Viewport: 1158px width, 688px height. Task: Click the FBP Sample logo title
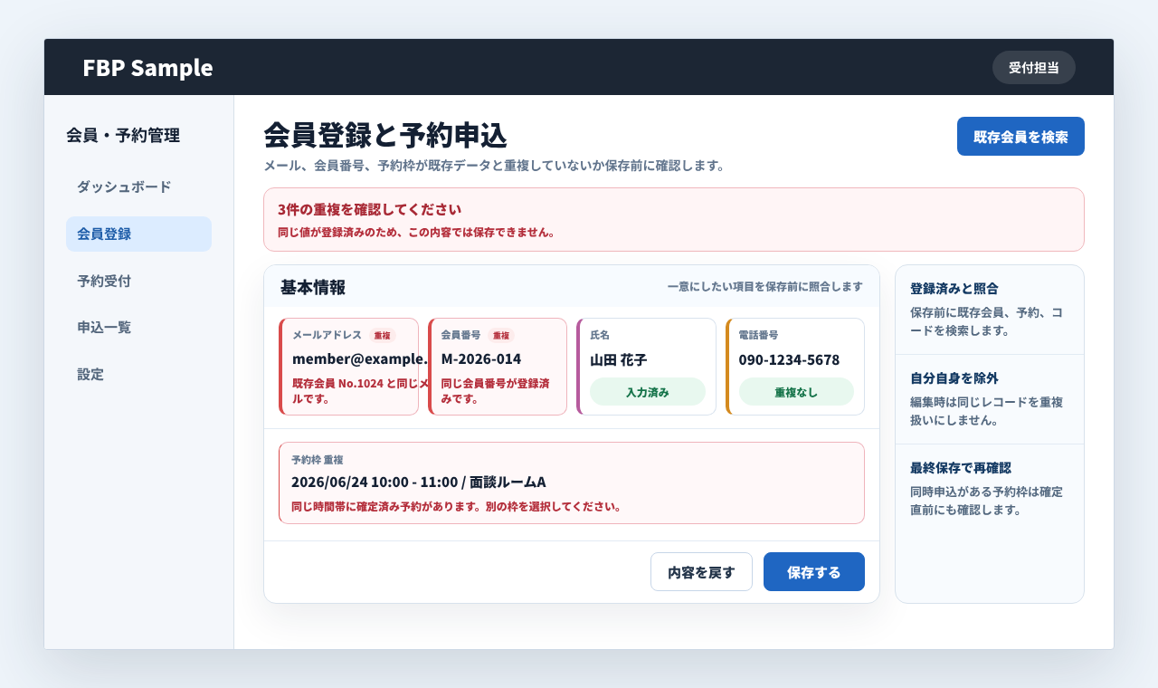(x=147, y=68)
